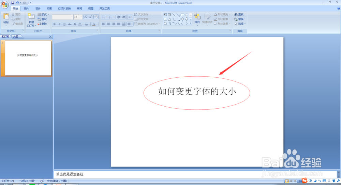Open the 字体 group dialog launcher
The width and height of the screenshot is (341, 185).
pyautogui.click(x=97, y=31)
